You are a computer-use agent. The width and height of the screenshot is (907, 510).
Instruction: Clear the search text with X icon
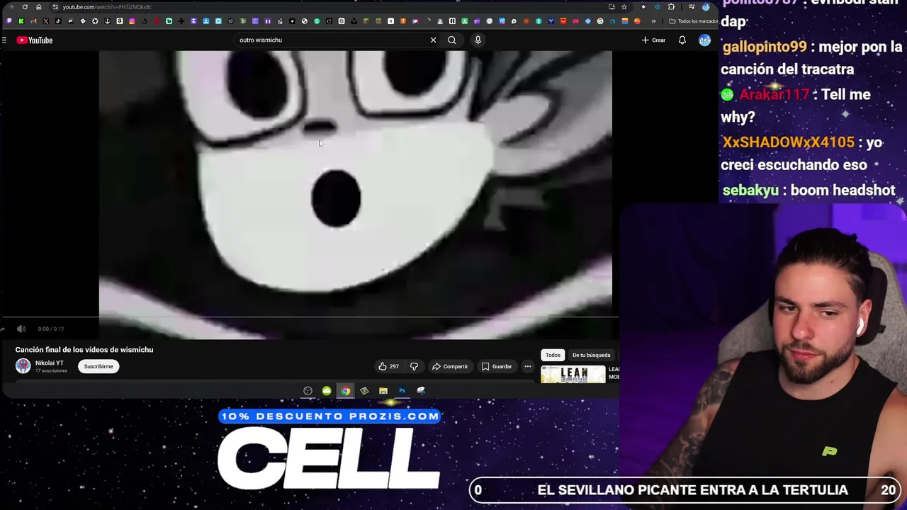[433, 40]
